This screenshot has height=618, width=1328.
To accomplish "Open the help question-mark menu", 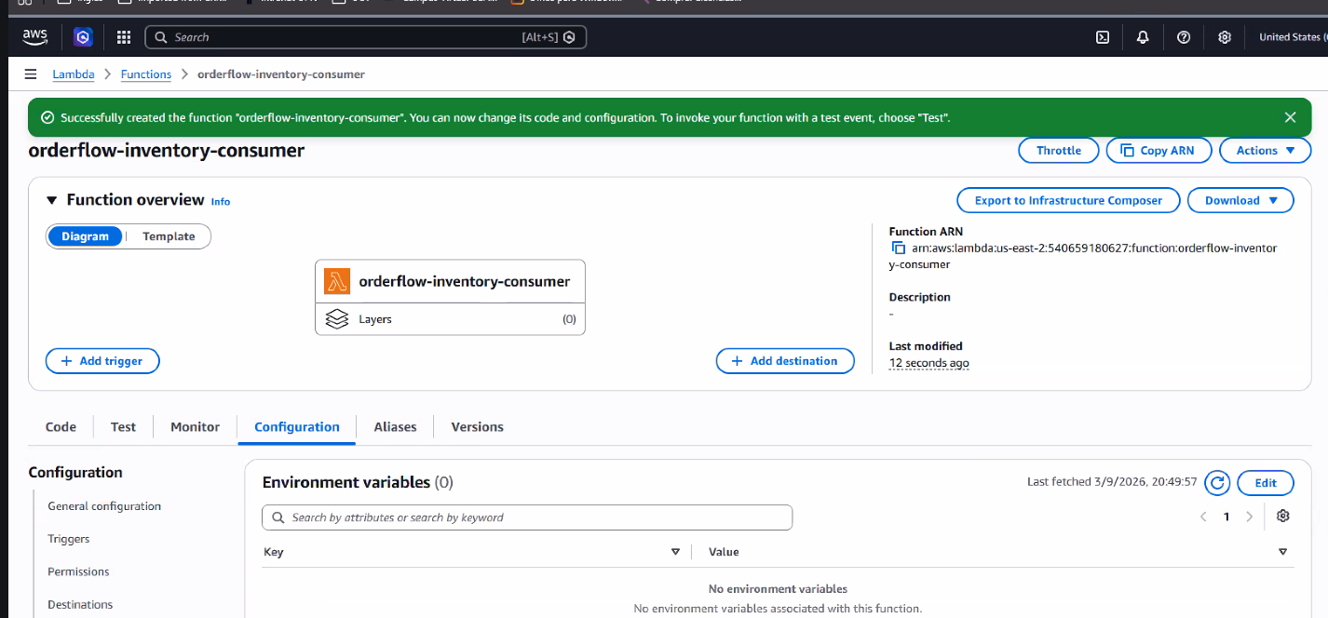I will tap(1184, 37).
